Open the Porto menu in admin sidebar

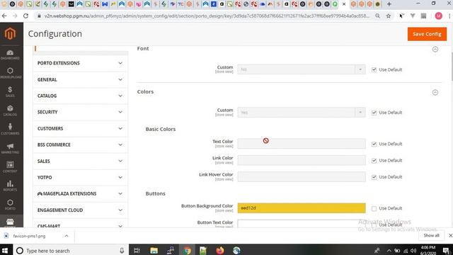click(x=10, y=205)
